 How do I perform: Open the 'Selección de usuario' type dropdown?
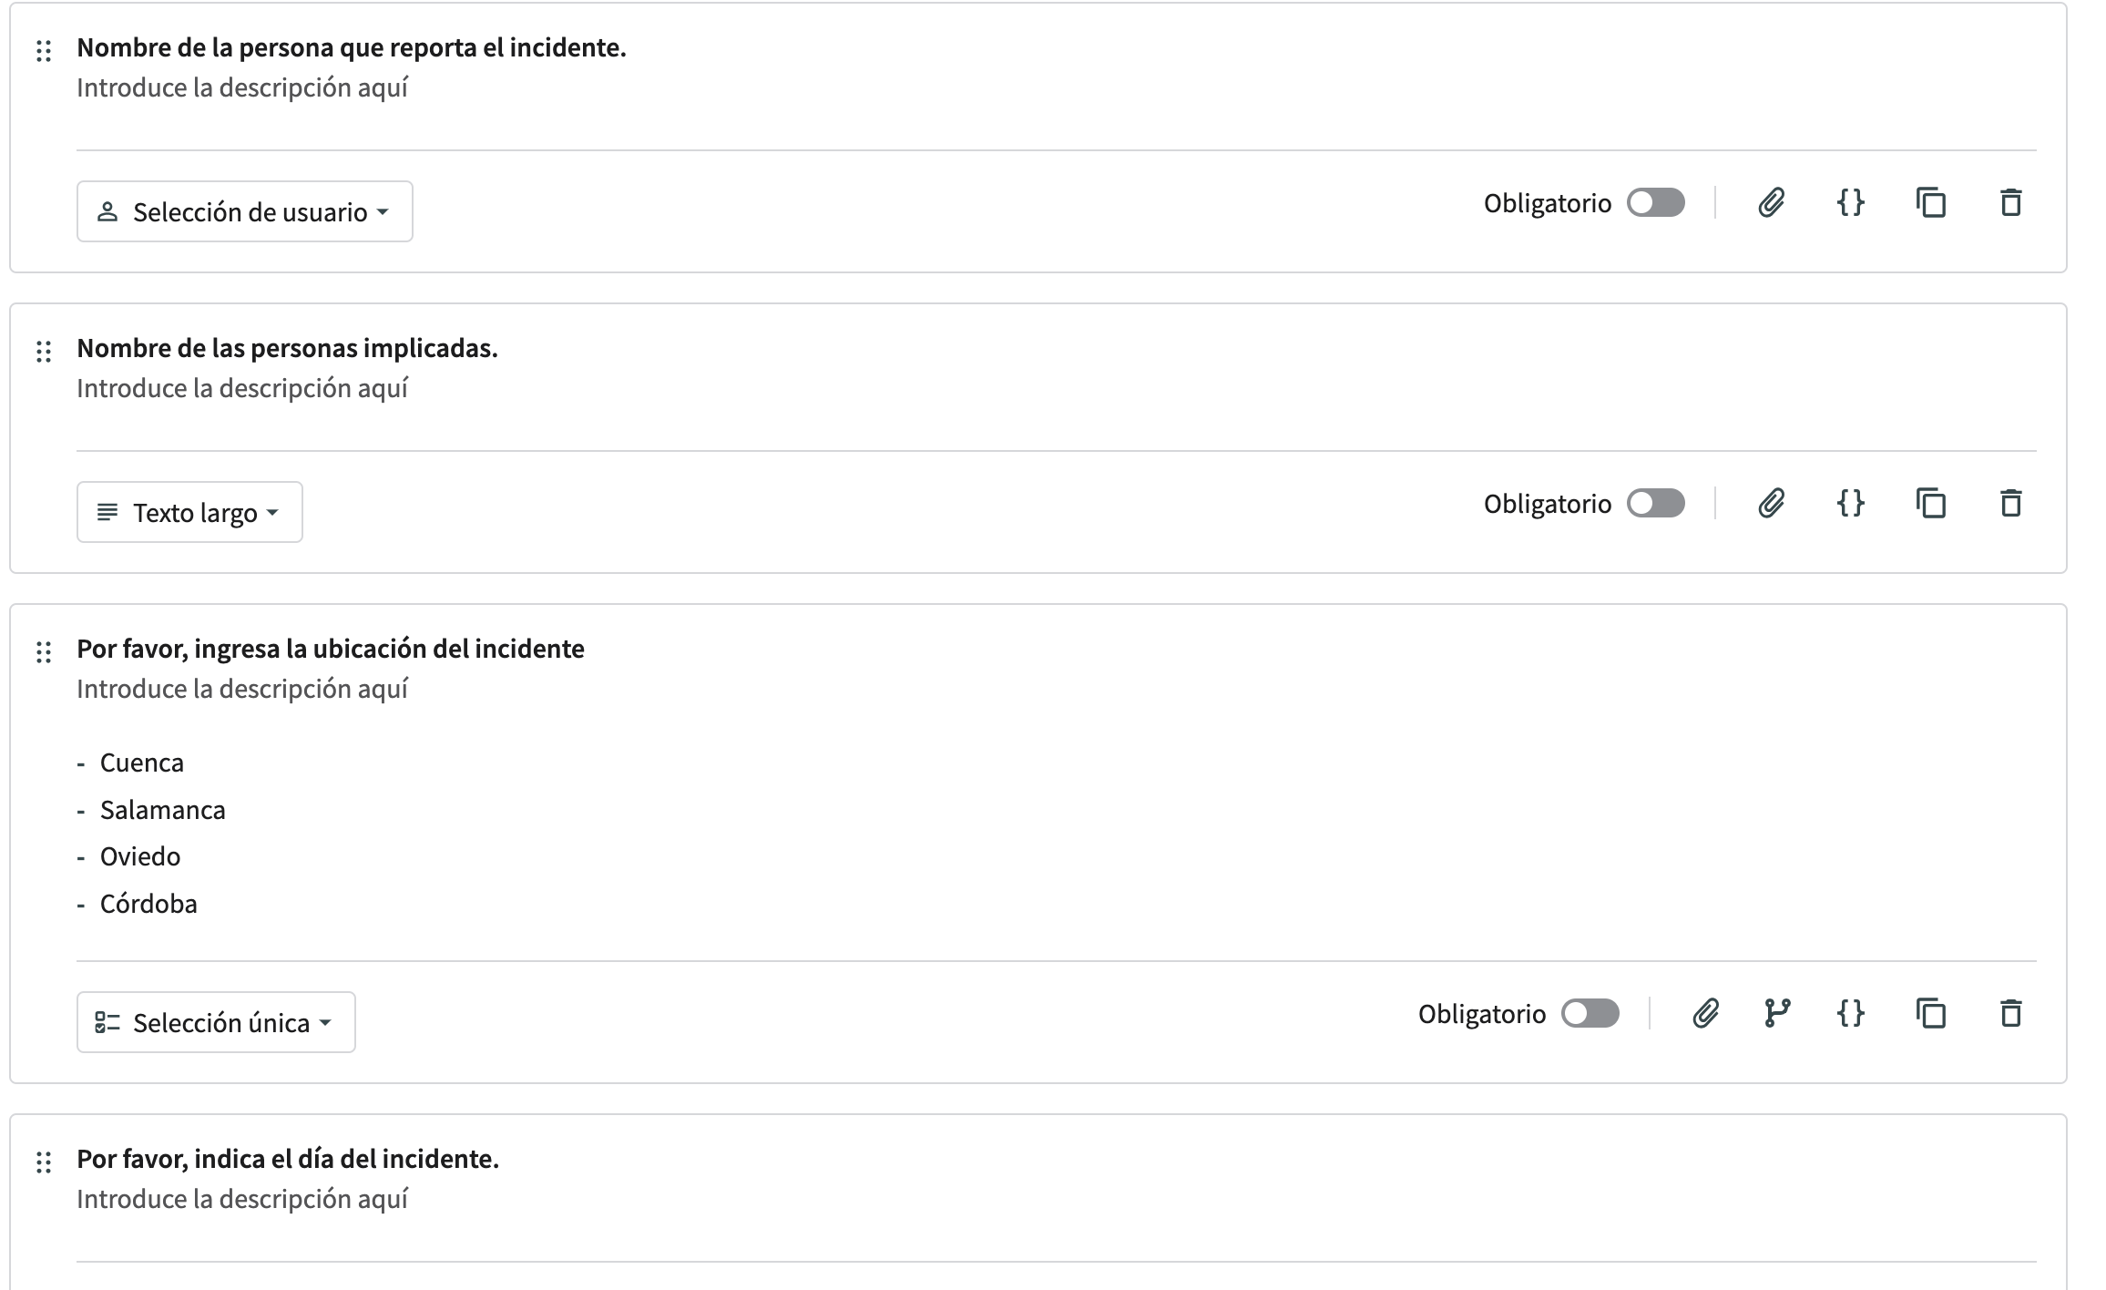tap(244, 211)
